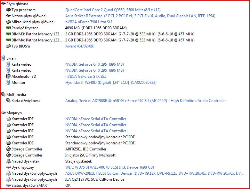Click the Magazyn section drive icon

pyautogui.click(x=3, y=113)
